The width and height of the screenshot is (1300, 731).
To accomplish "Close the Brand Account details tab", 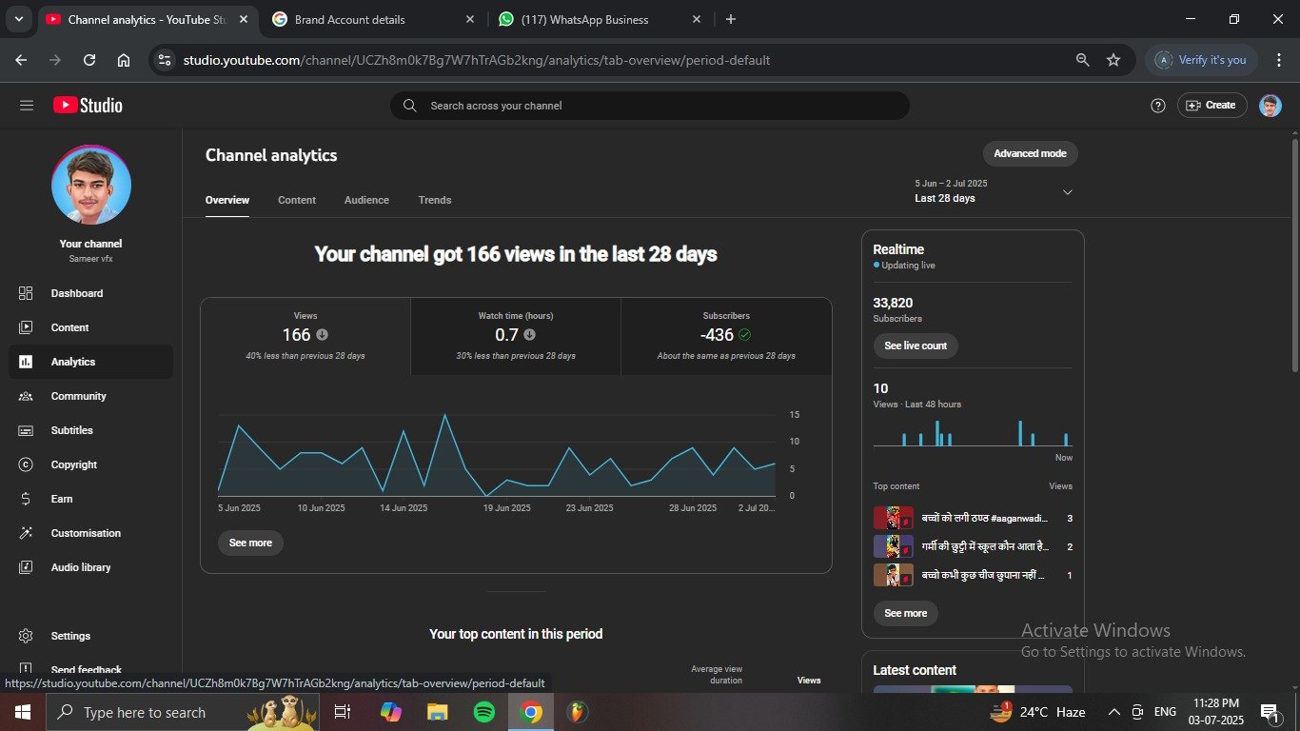I will tap(470, 19).
